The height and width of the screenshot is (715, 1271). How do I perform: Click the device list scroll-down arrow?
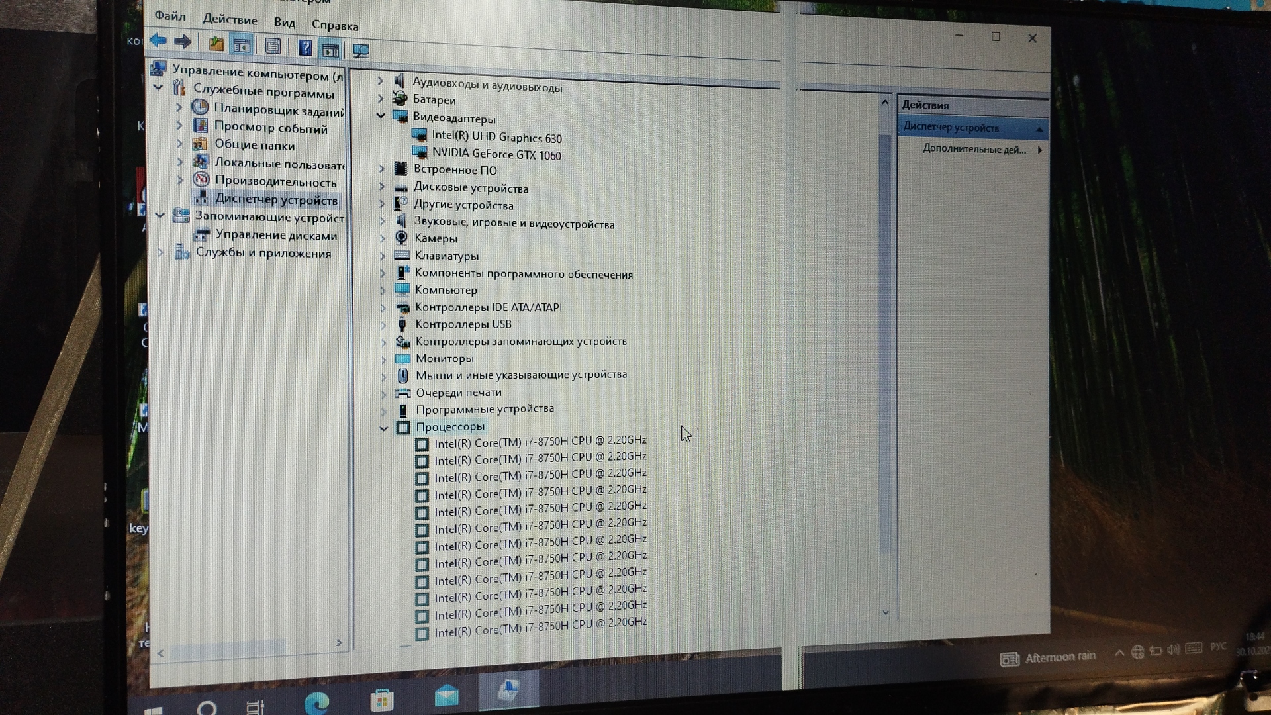886,612
